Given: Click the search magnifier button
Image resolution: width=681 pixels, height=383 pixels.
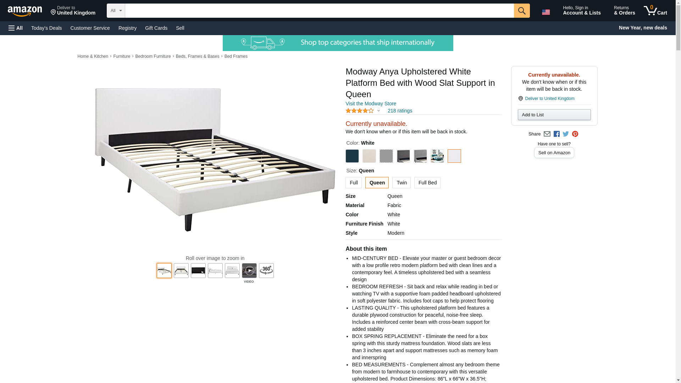Looking at the screenshot, I should [521, 11].
